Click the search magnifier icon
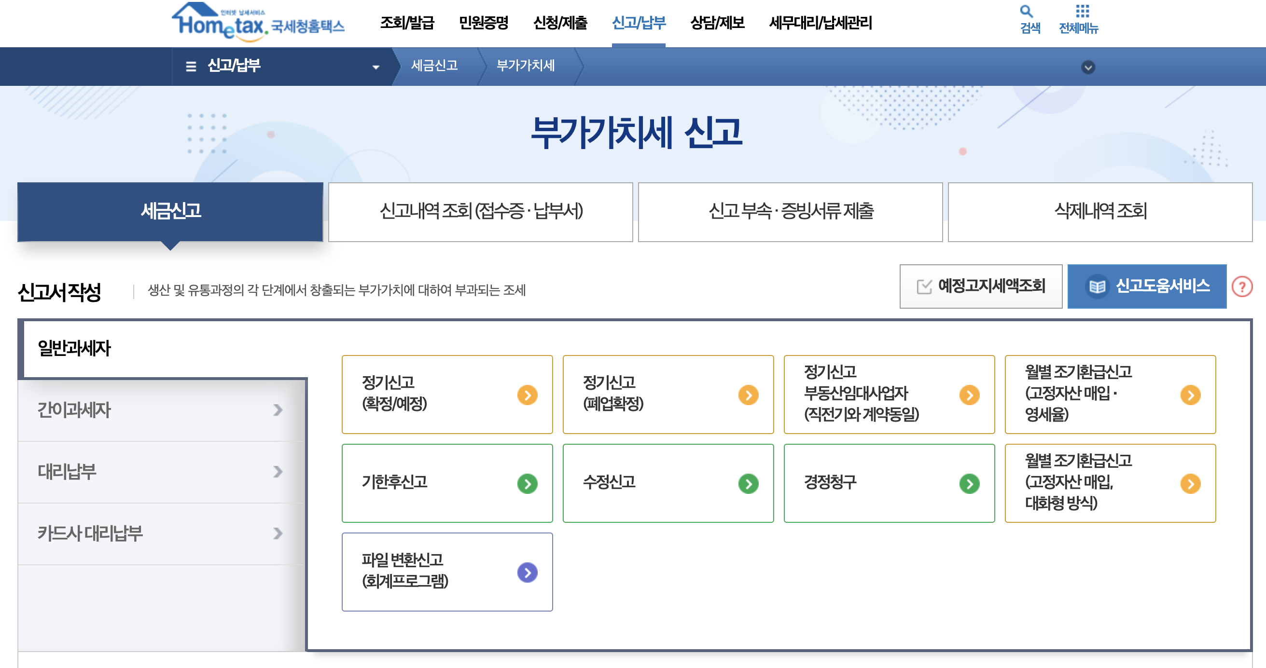This screenshot has height=668, width=1266. 1026,12
